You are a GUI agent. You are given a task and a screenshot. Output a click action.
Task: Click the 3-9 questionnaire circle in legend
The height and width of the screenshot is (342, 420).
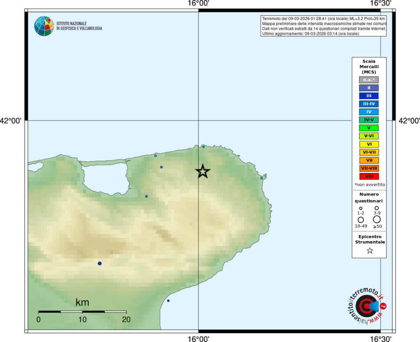[377, 208]
